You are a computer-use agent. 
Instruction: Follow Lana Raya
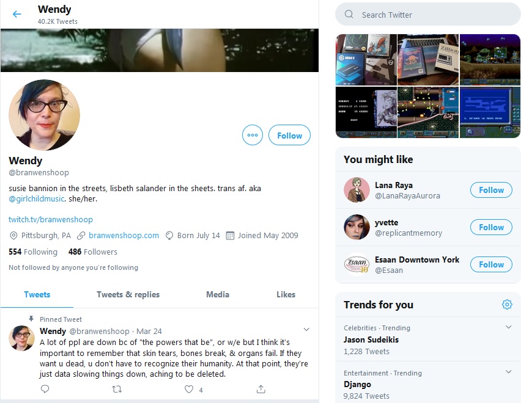[491, 190]
